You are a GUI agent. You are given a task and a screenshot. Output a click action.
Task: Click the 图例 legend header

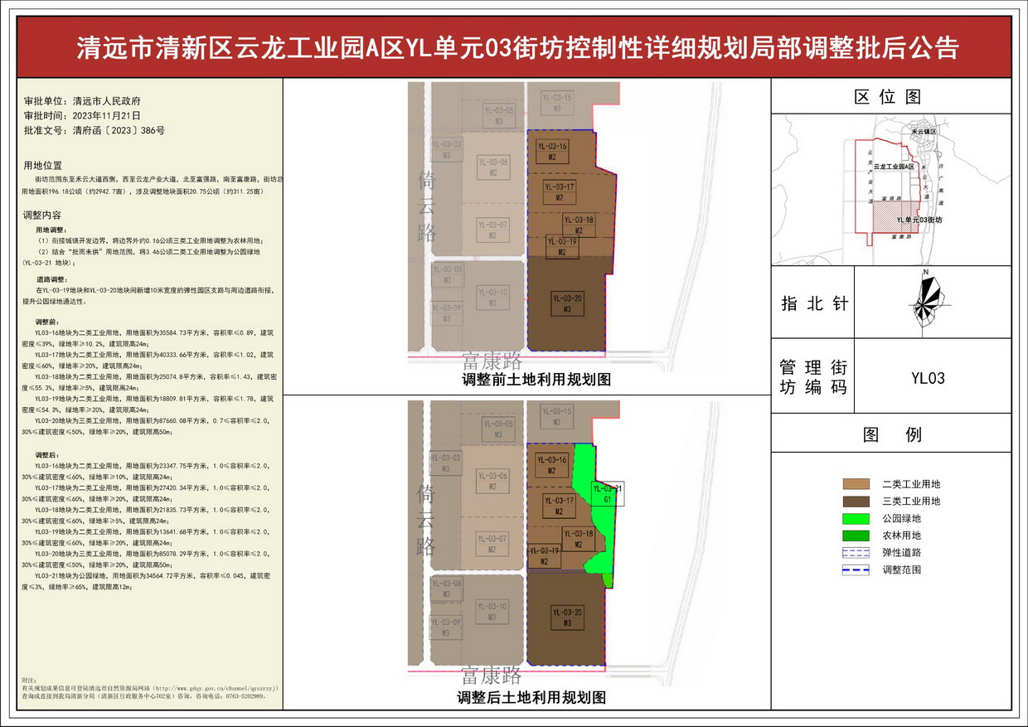pos(892,434)
